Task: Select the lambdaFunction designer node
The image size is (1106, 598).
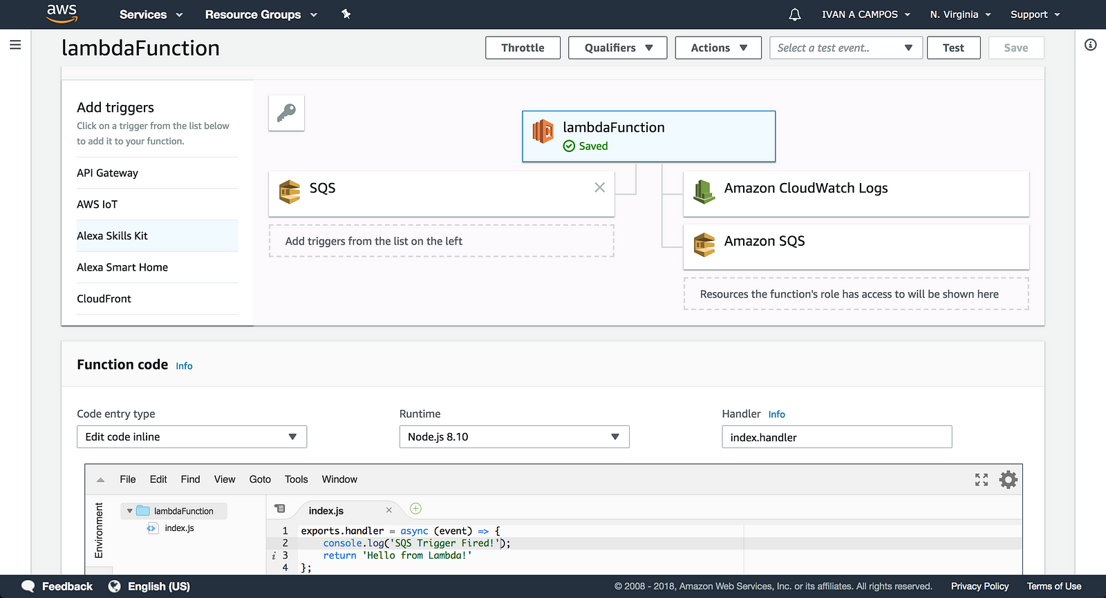Action: click(648, 136)
